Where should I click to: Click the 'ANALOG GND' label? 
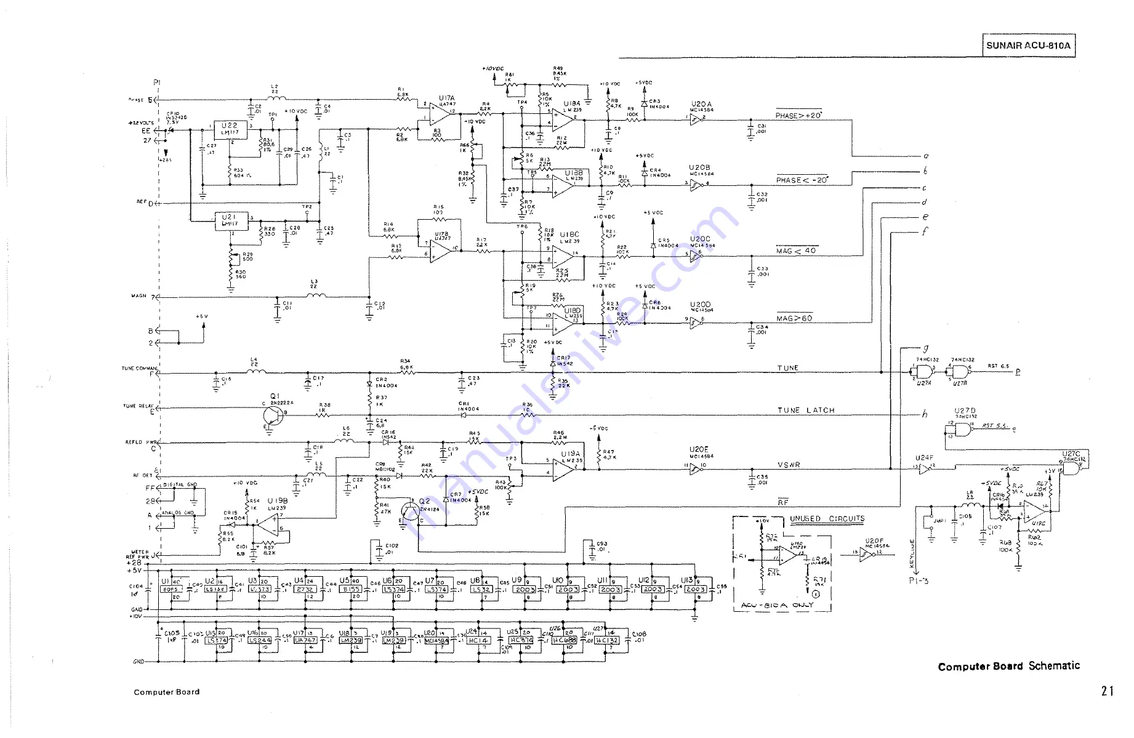coord(177,513)
